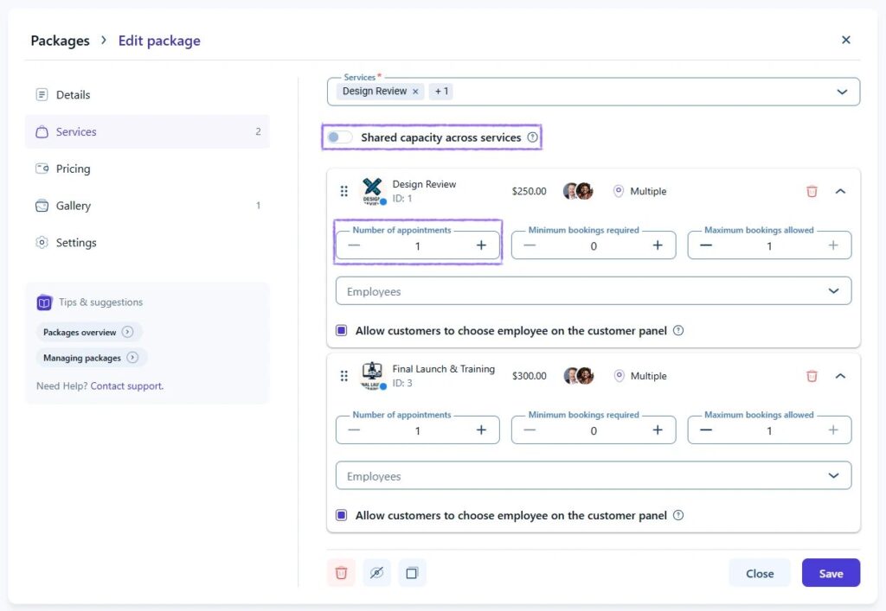Click the bottom-left red delete package icon

coord(341,573)
